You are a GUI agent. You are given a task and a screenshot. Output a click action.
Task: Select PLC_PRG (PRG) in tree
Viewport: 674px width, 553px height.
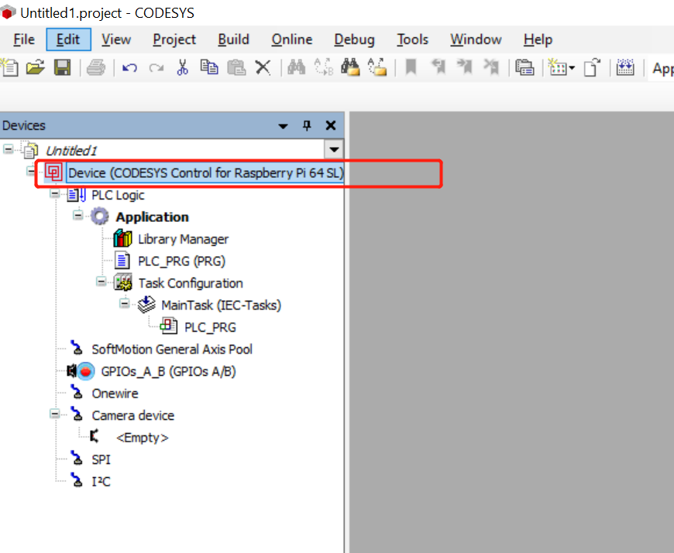(181, 261)
